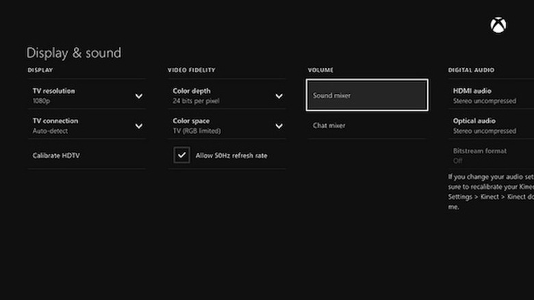534x300 pixels.
Task: Uncheck the Allow 50Hz refresh rate checkbox
Action: 181,155
